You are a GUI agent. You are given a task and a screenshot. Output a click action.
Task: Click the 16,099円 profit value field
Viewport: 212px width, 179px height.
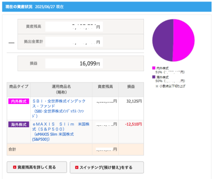tap(74, 63)
